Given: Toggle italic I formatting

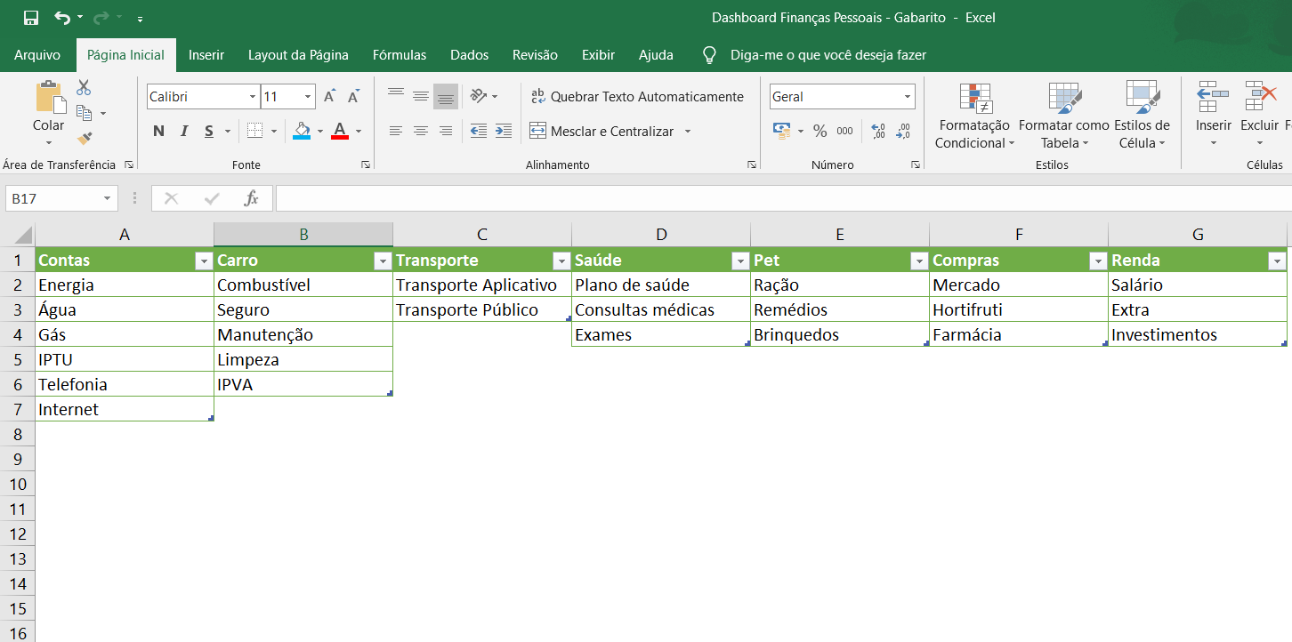Looking at the screenshot, I should (x=184, y=132).
